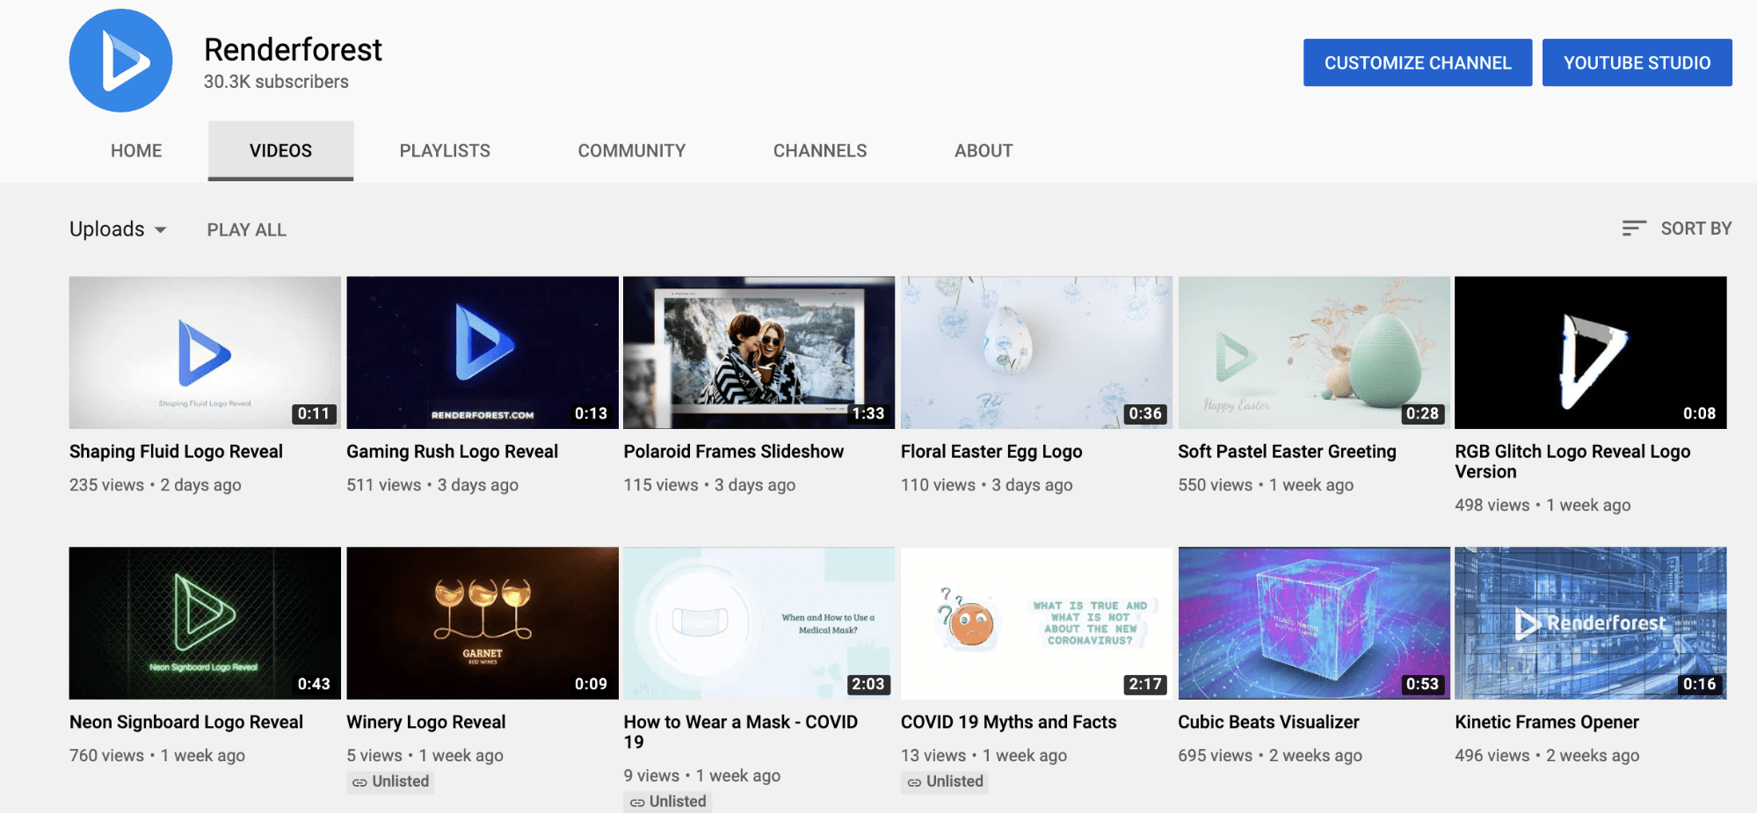Open Kinetic Frames Opener title
This screenshot has height=814, width=1757.
coord(1546,723)
